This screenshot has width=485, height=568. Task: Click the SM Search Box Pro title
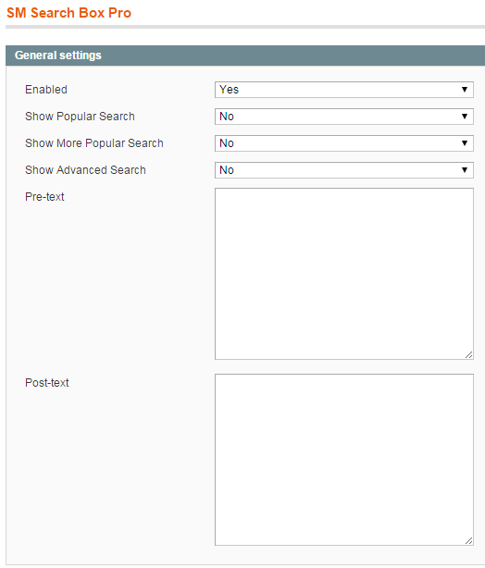[x=68, y=13]
